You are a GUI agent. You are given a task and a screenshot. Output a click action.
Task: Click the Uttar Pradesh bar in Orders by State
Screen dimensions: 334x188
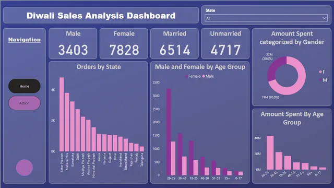tap(62, 114)
